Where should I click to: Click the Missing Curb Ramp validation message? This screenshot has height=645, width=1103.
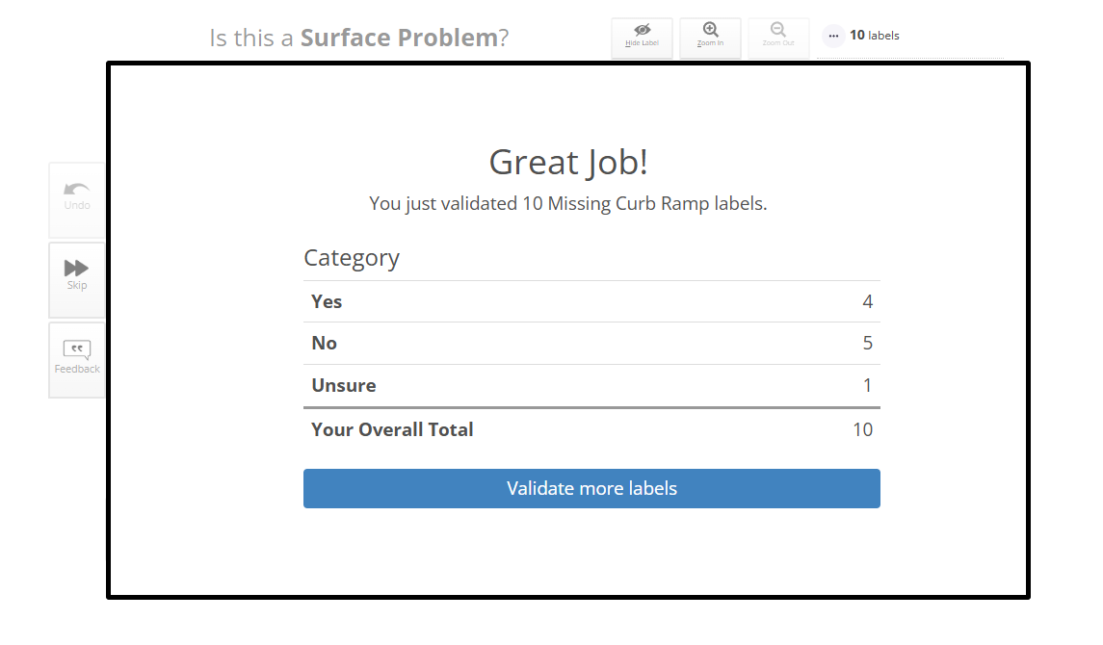568,204
